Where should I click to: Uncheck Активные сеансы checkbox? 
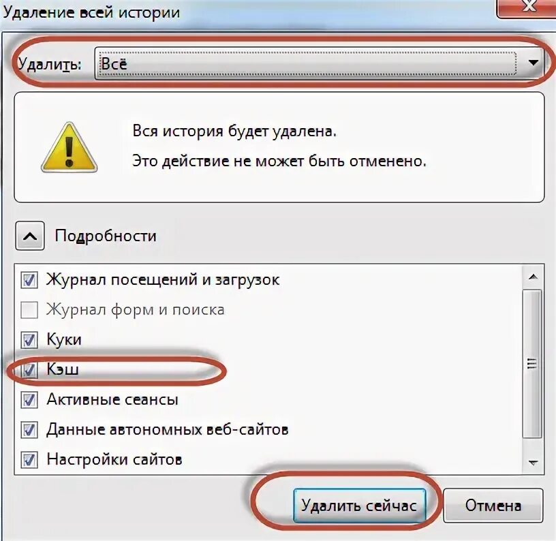click(29, 400)
